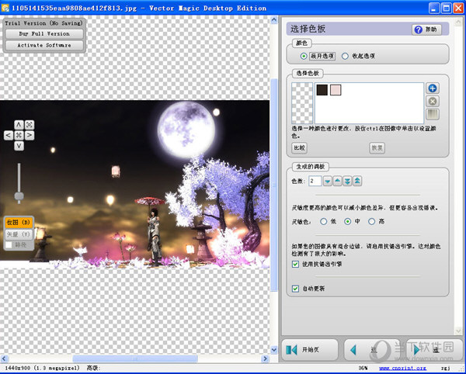This screenshot has width=466, height=374.
Task: Click the center-view icon in the navigation pad
Action: point(19,135)
